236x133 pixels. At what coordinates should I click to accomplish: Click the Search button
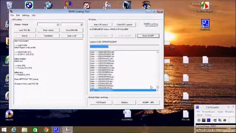coord(25,36)
